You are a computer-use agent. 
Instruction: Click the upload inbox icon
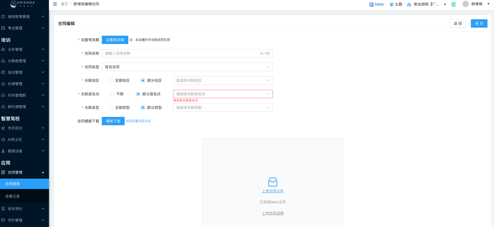pyautogui.click(x=273, y=182)
